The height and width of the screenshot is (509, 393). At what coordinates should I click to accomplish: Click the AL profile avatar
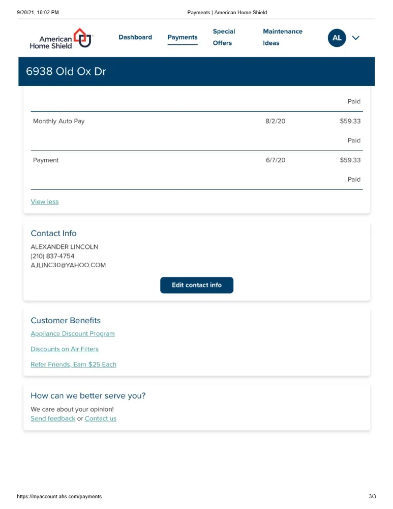(337, 38)
